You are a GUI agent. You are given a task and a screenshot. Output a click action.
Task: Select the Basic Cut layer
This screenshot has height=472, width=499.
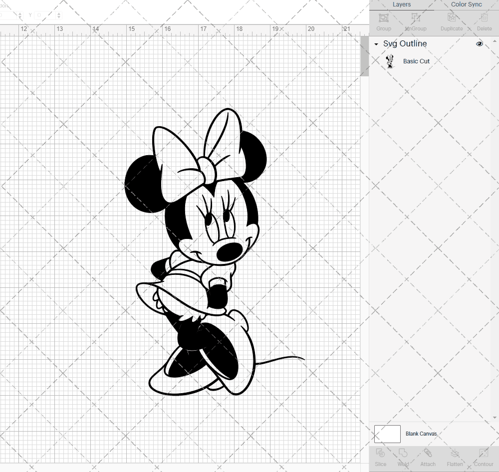[x=416, y=61]
